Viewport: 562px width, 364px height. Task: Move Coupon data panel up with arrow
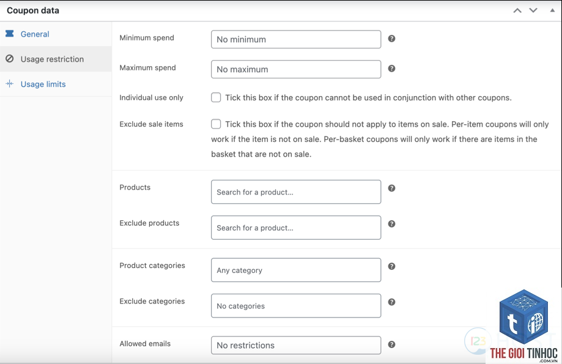(517, 10)
